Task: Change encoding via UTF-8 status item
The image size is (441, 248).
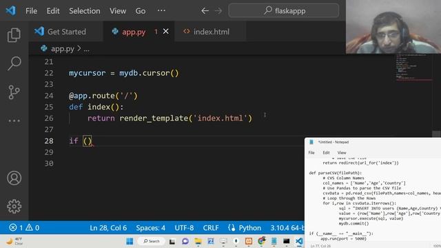Action: pos(184,228)
